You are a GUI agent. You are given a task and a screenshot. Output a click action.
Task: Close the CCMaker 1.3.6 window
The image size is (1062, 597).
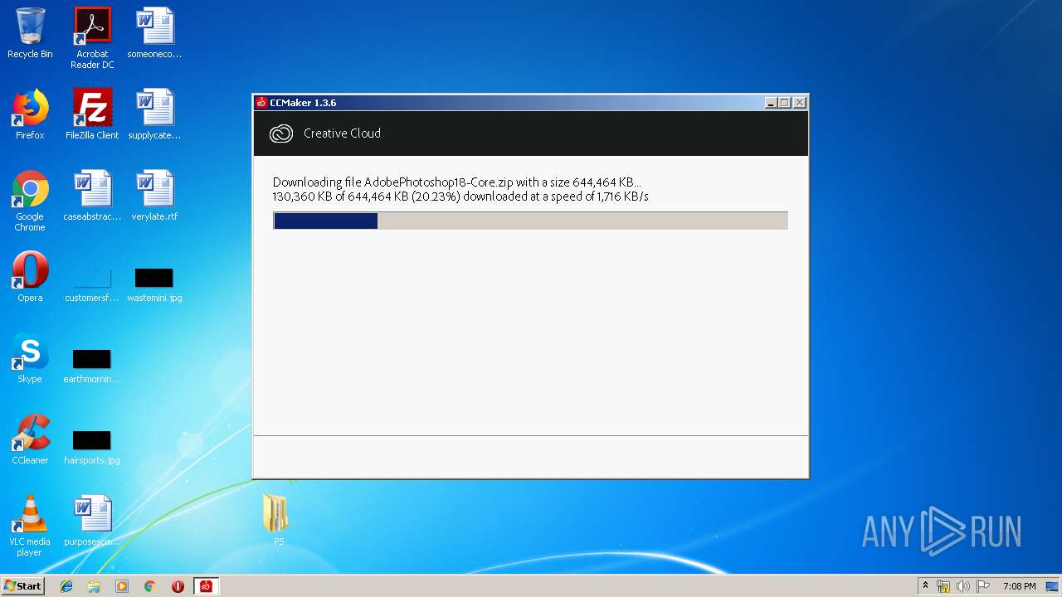click(799, 103)
